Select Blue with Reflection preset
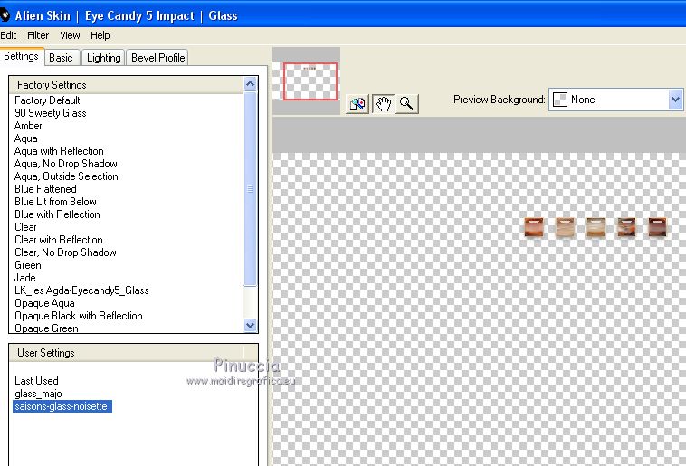Viewport: 686px width, 466px height. (57, 214)
